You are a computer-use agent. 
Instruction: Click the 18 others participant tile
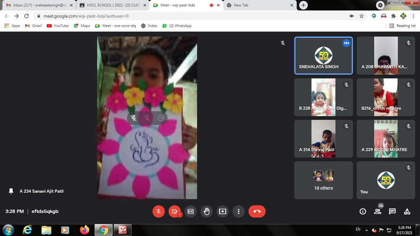pyautogui.click(x=323, y=180)
